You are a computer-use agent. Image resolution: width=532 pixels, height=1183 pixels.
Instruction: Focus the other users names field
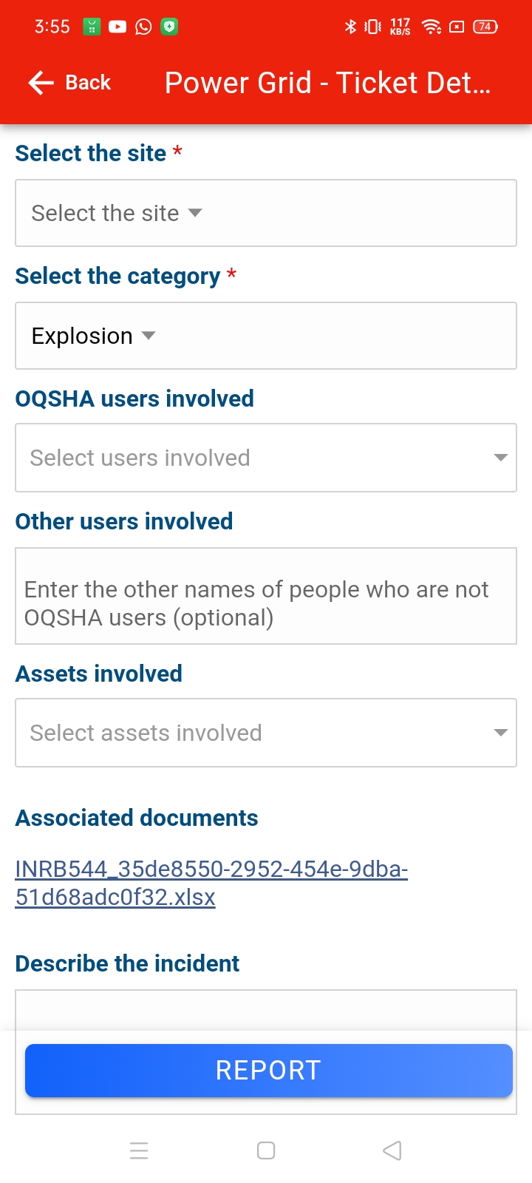tap(265, 596)
